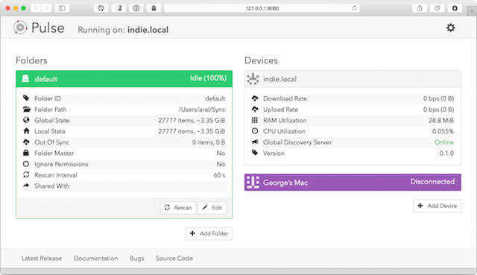
Task: Edit the default folder
Action: point(212,208)
